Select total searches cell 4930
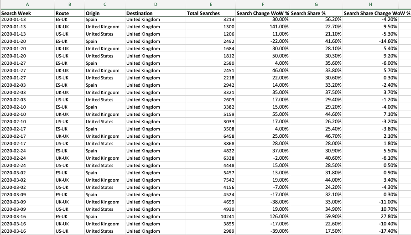 (x=210, y=209)
